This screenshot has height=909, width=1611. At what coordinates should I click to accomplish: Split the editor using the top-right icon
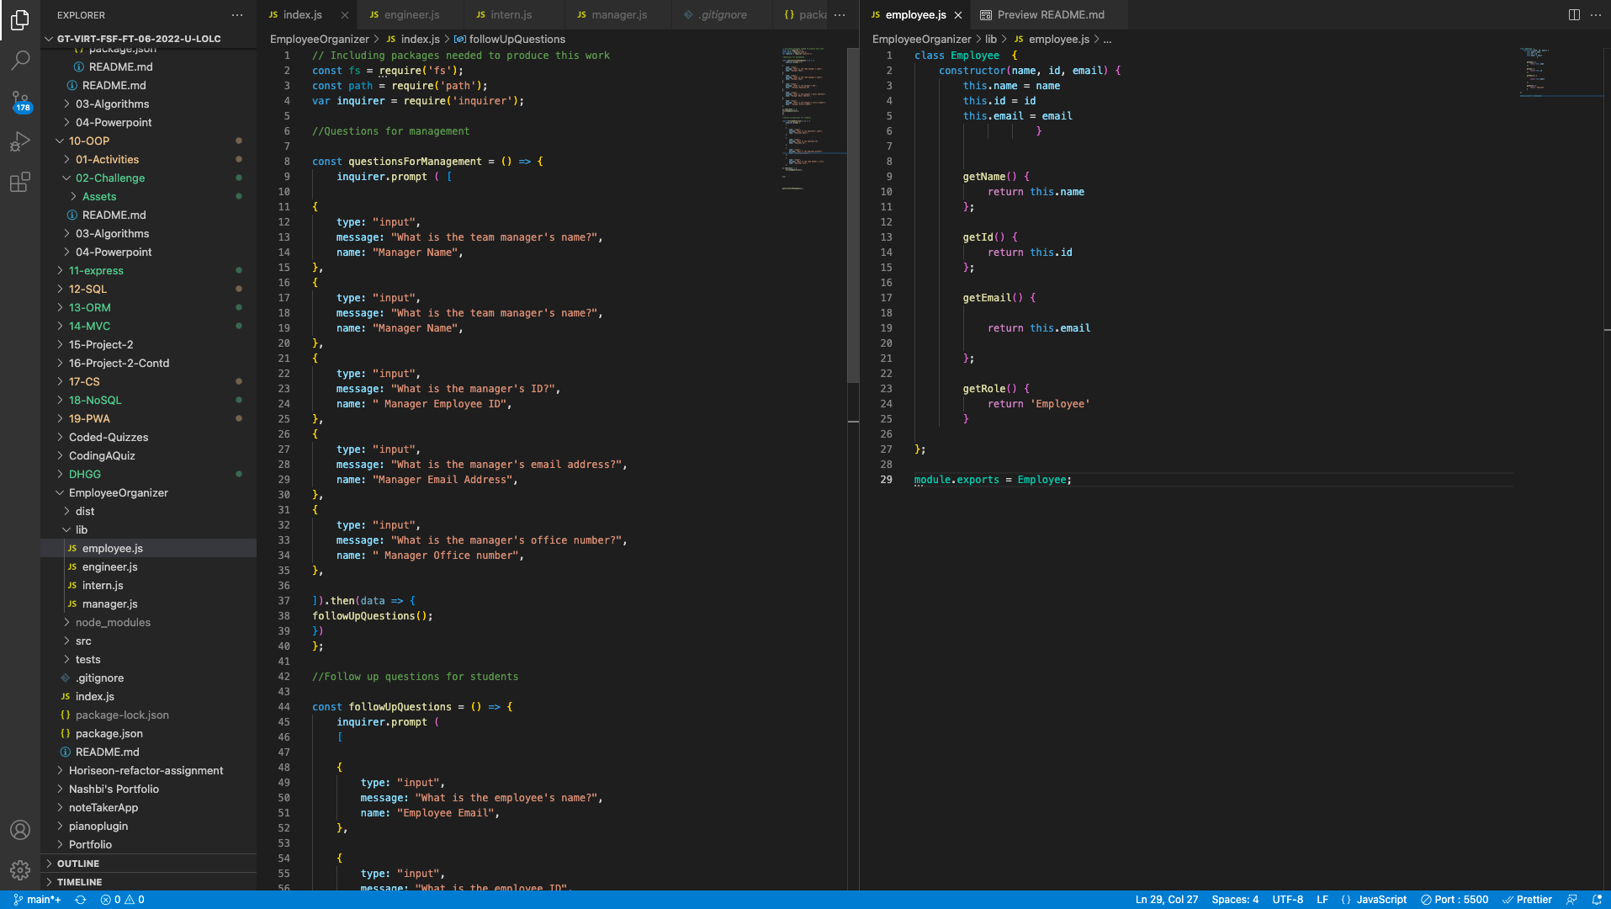coord(1572,14)
